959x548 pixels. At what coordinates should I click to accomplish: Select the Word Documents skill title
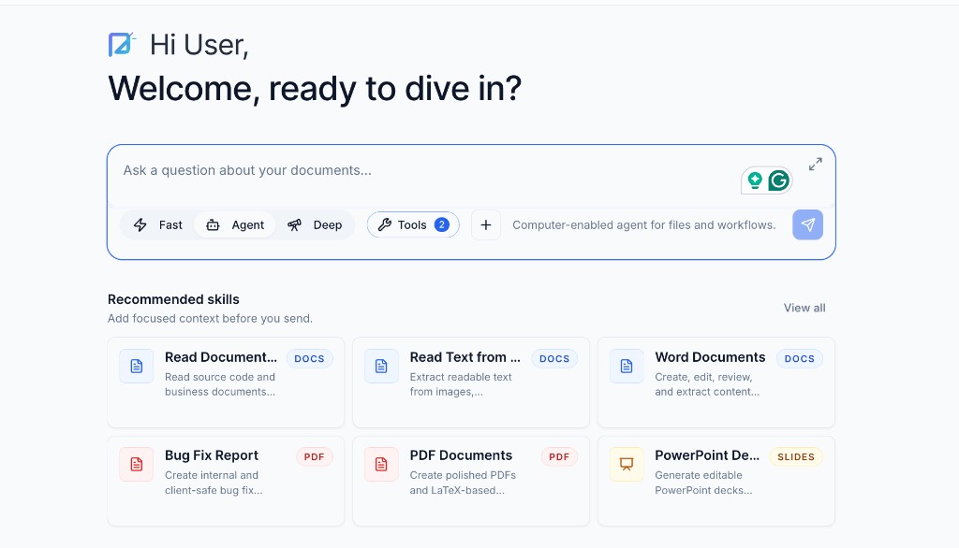pyautogui.click(x=710, y=357)
